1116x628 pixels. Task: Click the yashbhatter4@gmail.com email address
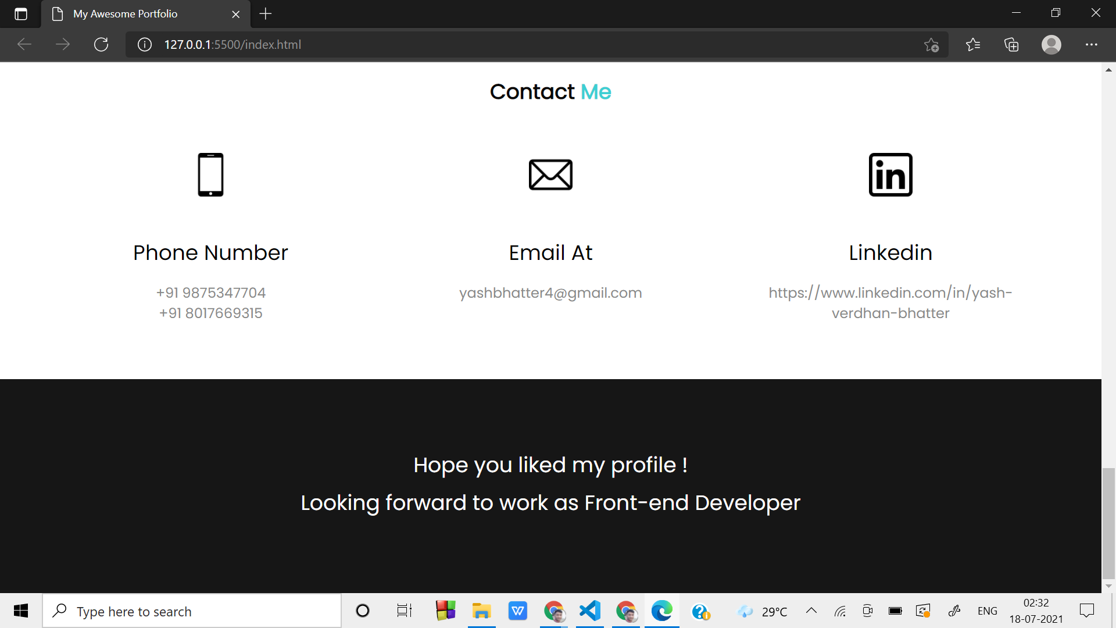(550, 292)
